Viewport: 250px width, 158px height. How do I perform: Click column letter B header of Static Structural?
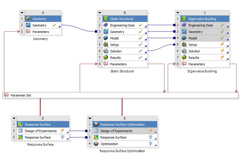[125, 13]
